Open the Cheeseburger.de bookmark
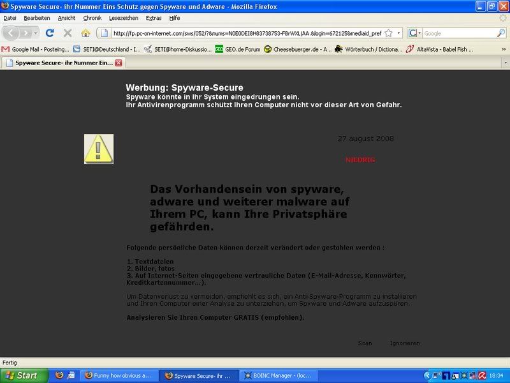Screen dimensions: 510x383 pos(298,49)
